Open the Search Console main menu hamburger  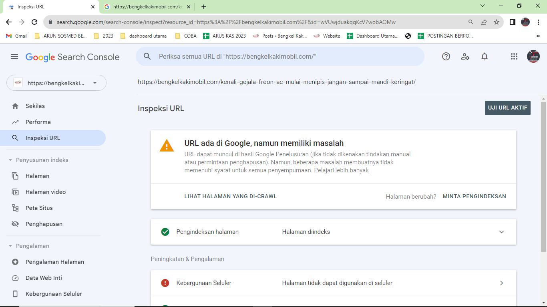coord(14,57)
